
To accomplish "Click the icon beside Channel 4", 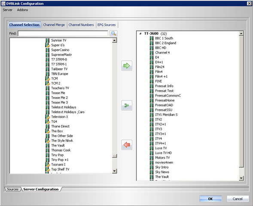I will [152, 52].
